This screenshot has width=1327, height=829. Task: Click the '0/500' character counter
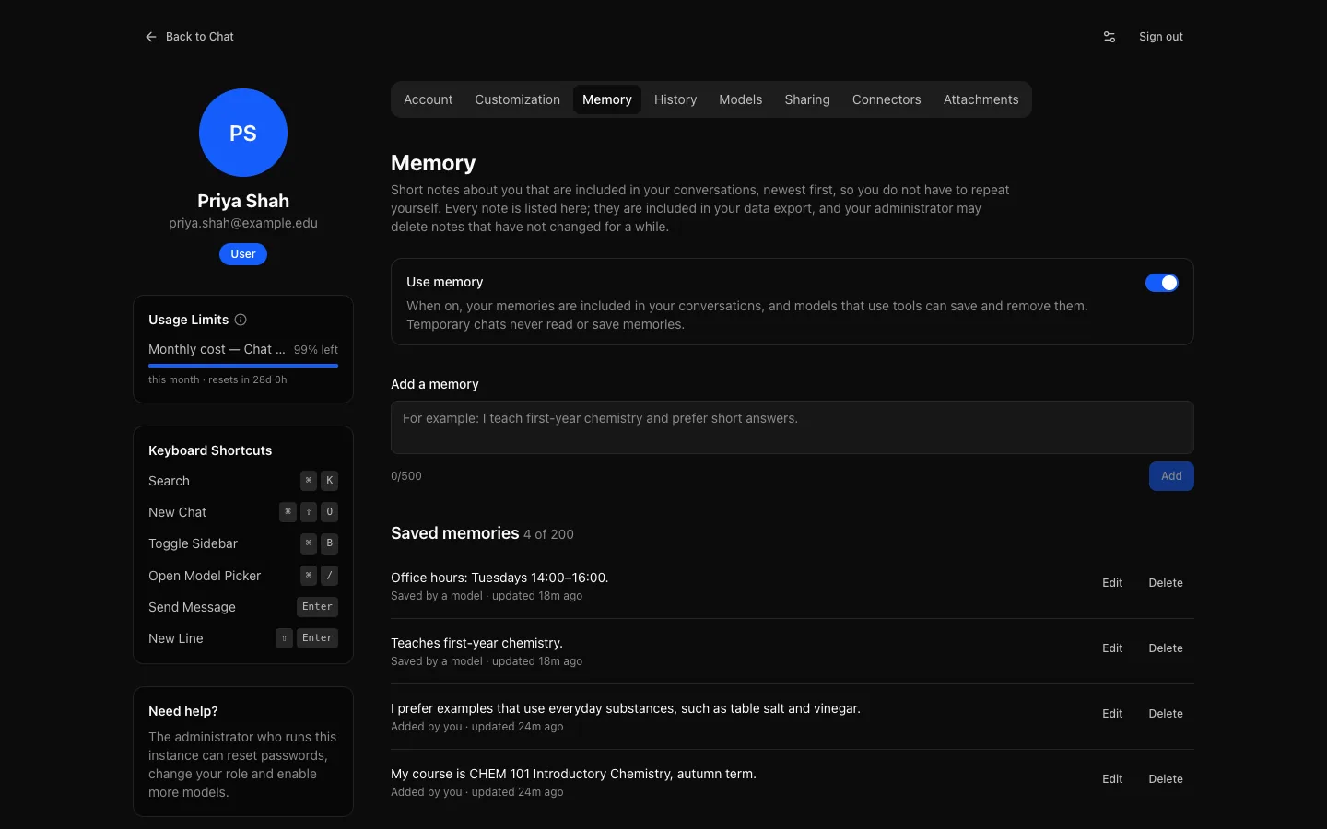tap(406, 476)
